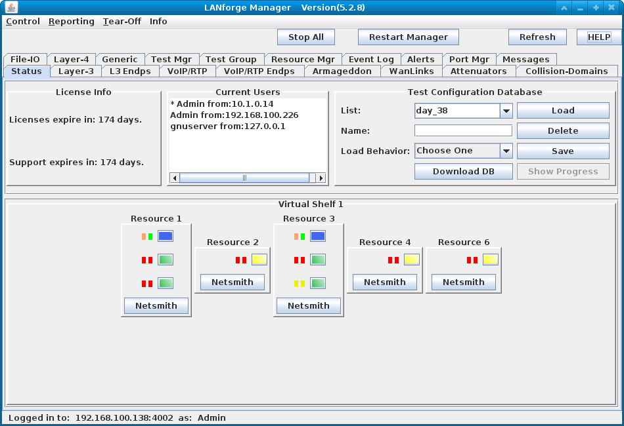Click the Download DB button
624x426 pixels.
pyautogui.click(x=463, y=172)
